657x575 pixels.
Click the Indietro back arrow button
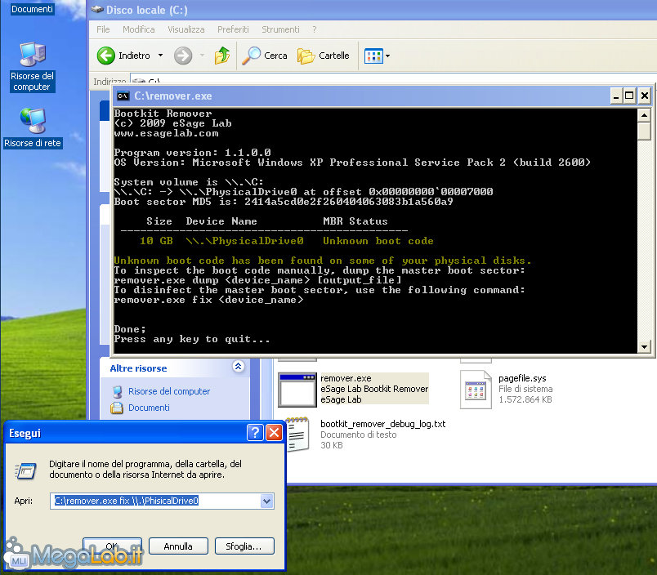point(106,56)
